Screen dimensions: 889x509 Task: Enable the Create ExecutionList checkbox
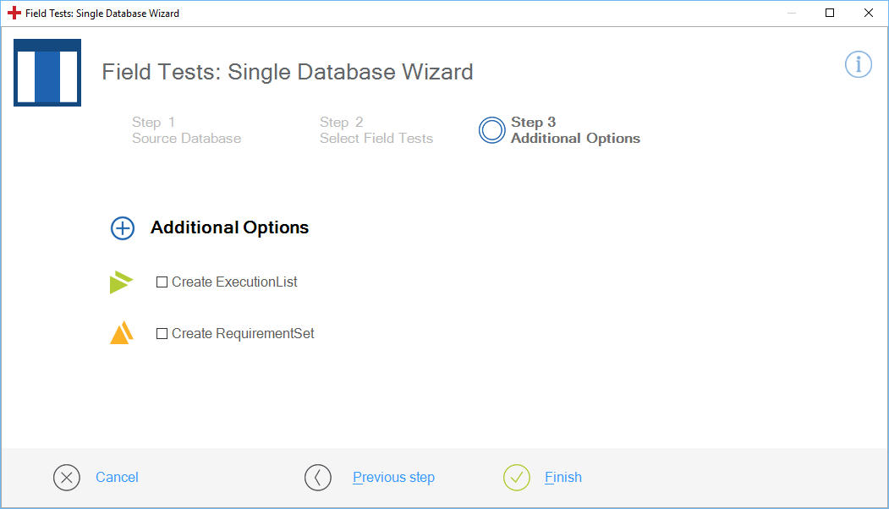click(162, 282)
